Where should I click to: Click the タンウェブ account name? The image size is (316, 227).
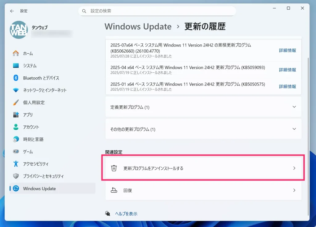[x=39, y=27]
